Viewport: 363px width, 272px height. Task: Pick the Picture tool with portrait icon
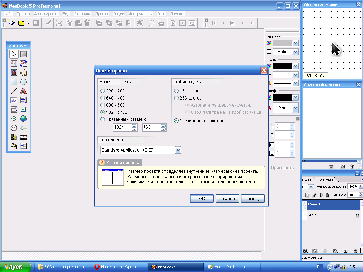[x=14, y=73]
